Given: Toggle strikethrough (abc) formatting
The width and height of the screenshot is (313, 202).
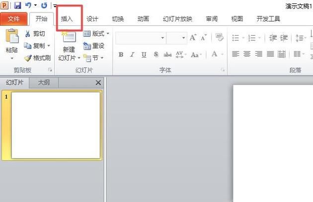Looking at the screenshot, I should 168,55.
